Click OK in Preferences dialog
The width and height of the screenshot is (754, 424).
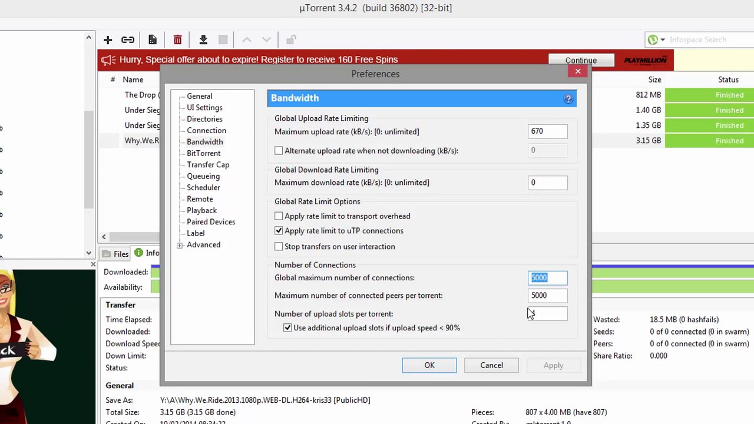pyautogui.click(x=429, y=365)
